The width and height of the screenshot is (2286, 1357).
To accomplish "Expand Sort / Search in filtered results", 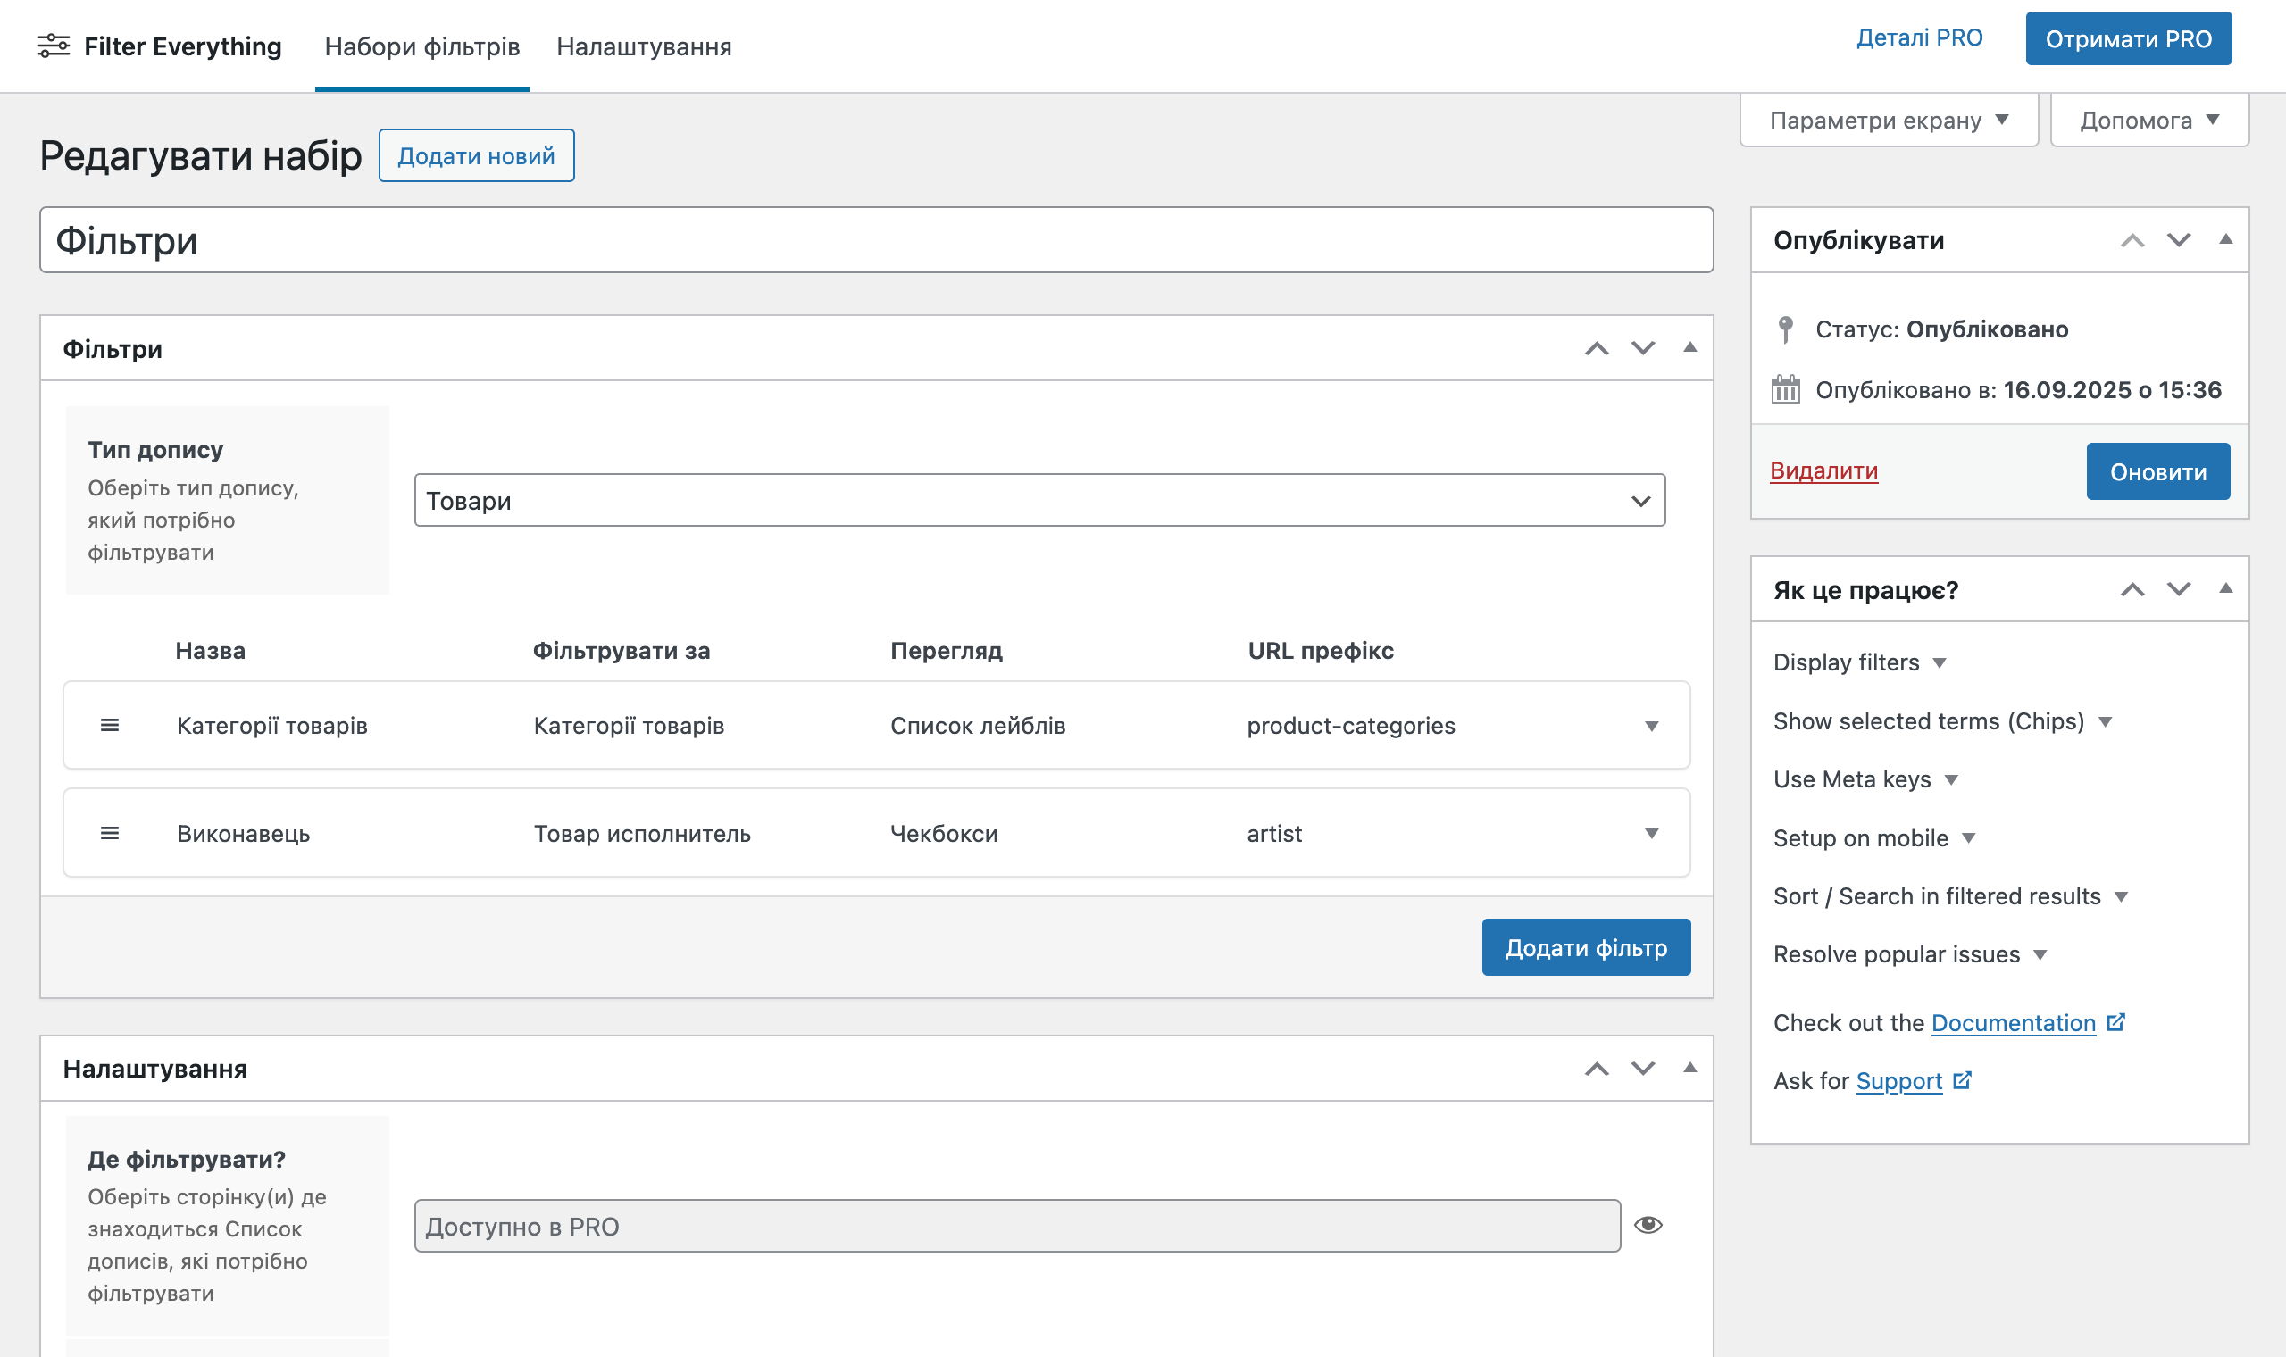I will pyautogui.click(x=1950, y=896).
